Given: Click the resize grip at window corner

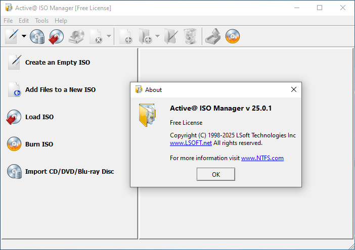Looking at the screenshot, I should click(x=351, y=246).
